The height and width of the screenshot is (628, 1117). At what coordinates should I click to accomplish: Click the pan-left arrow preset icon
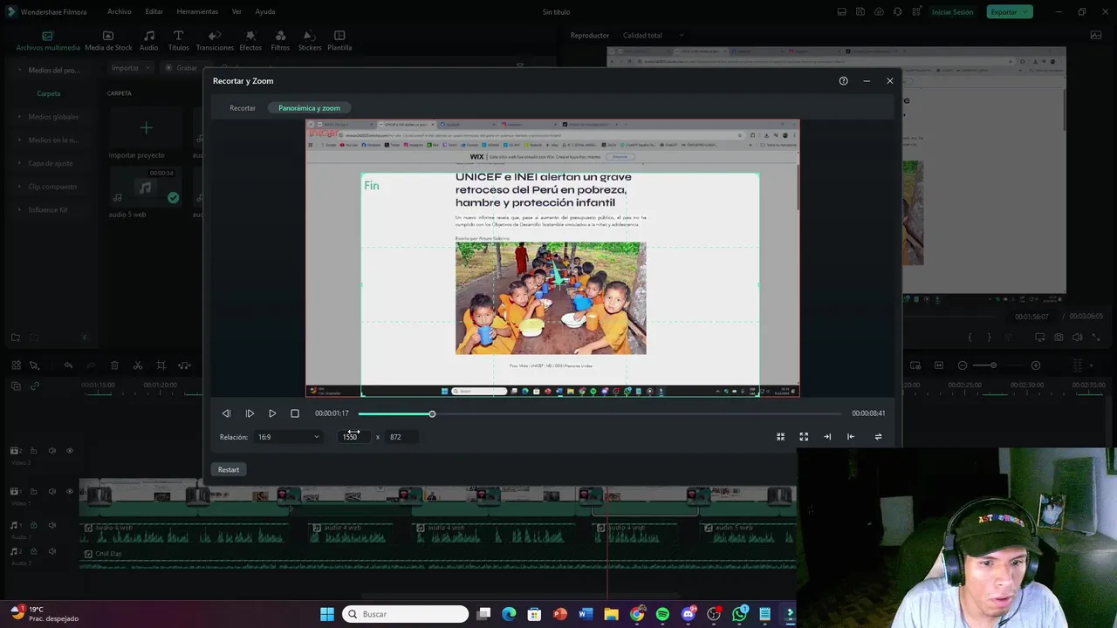click(851, 437)
